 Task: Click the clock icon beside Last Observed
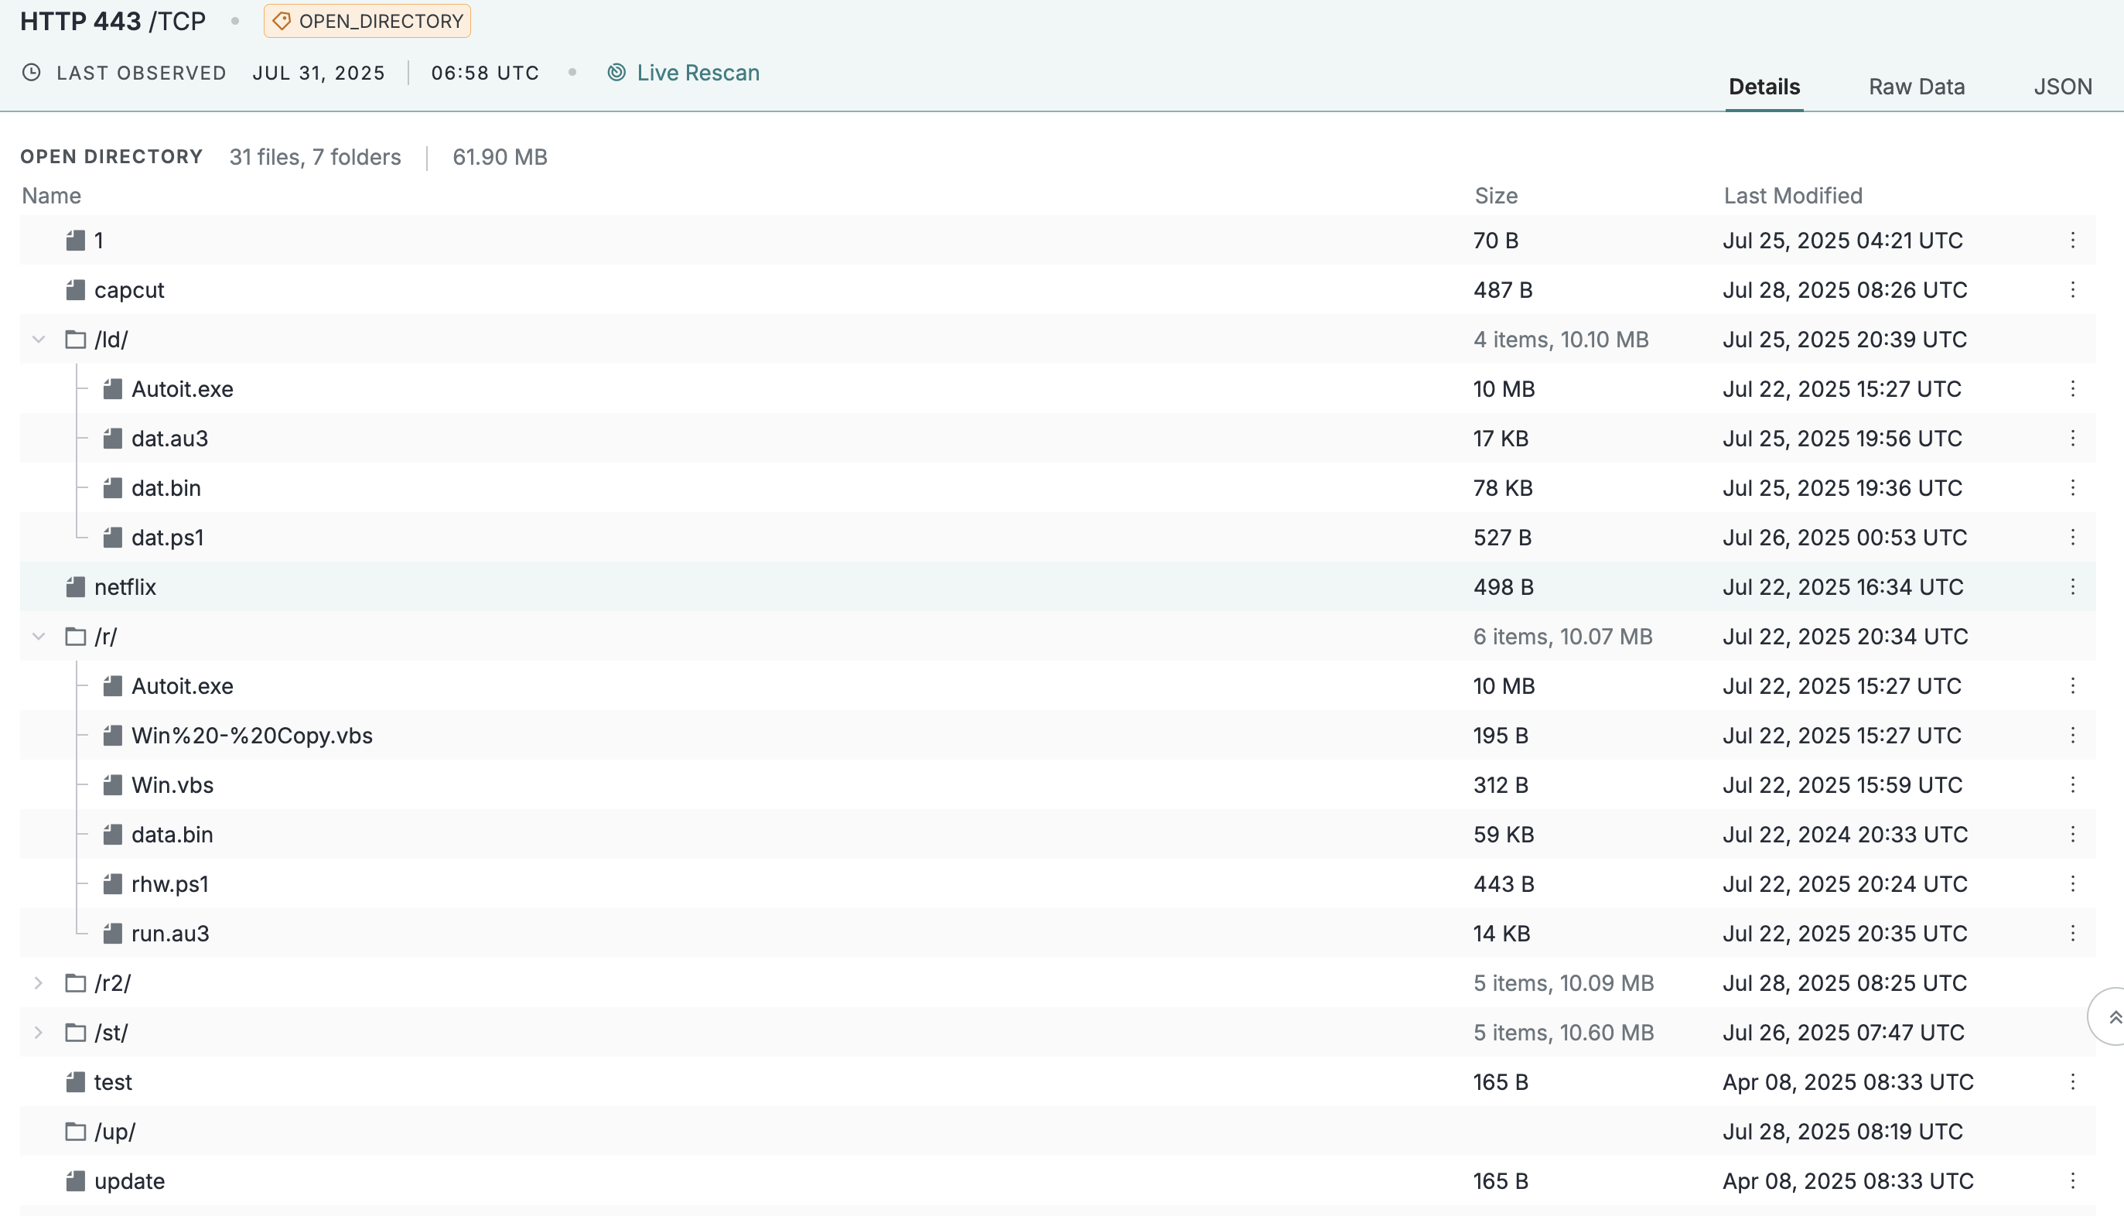tap(31, 73)
